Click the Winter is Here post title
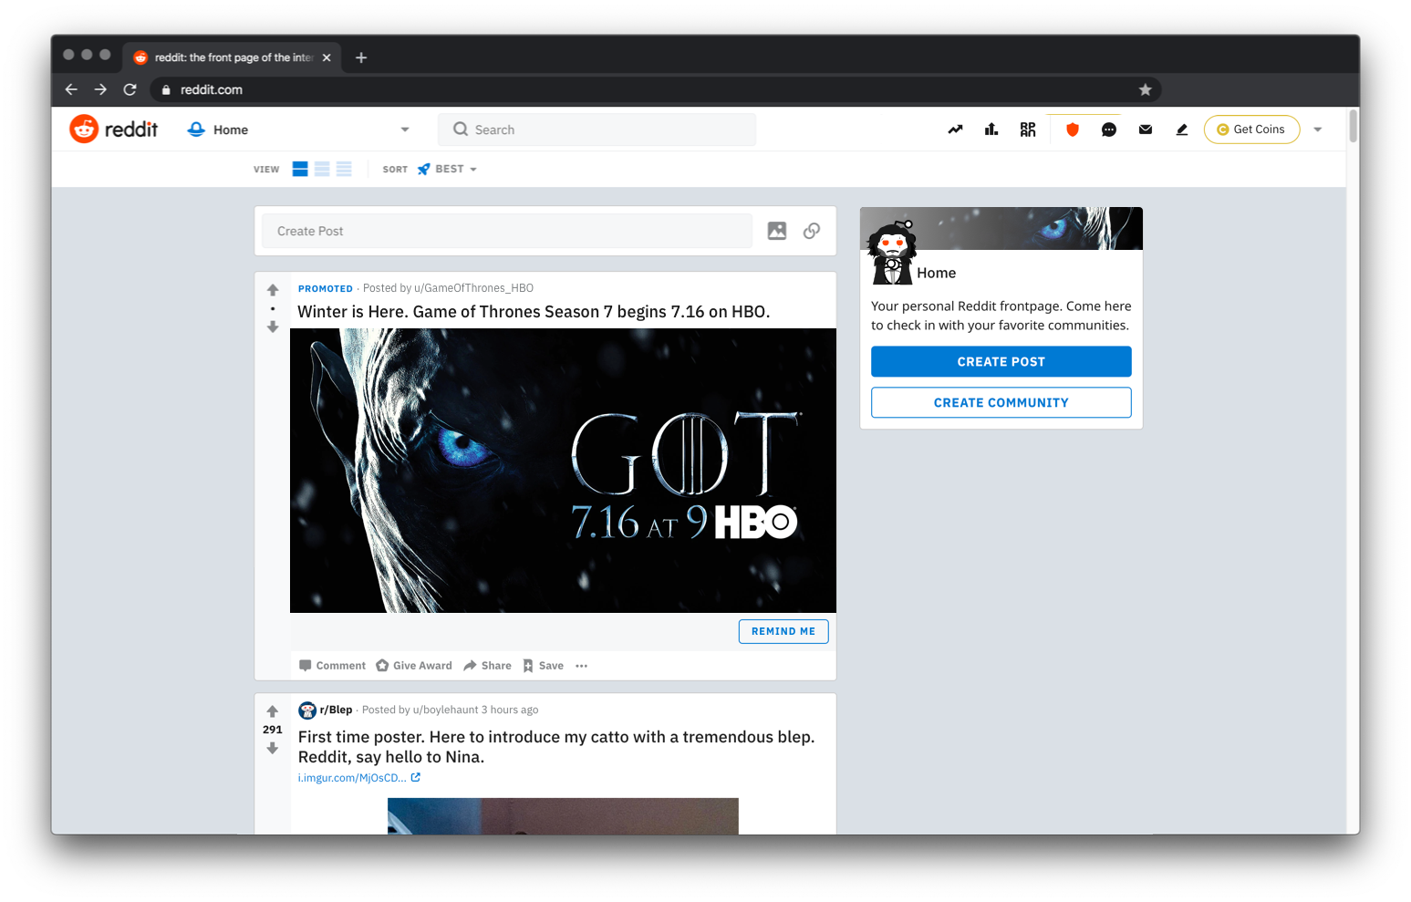 (x=534, y=312)
